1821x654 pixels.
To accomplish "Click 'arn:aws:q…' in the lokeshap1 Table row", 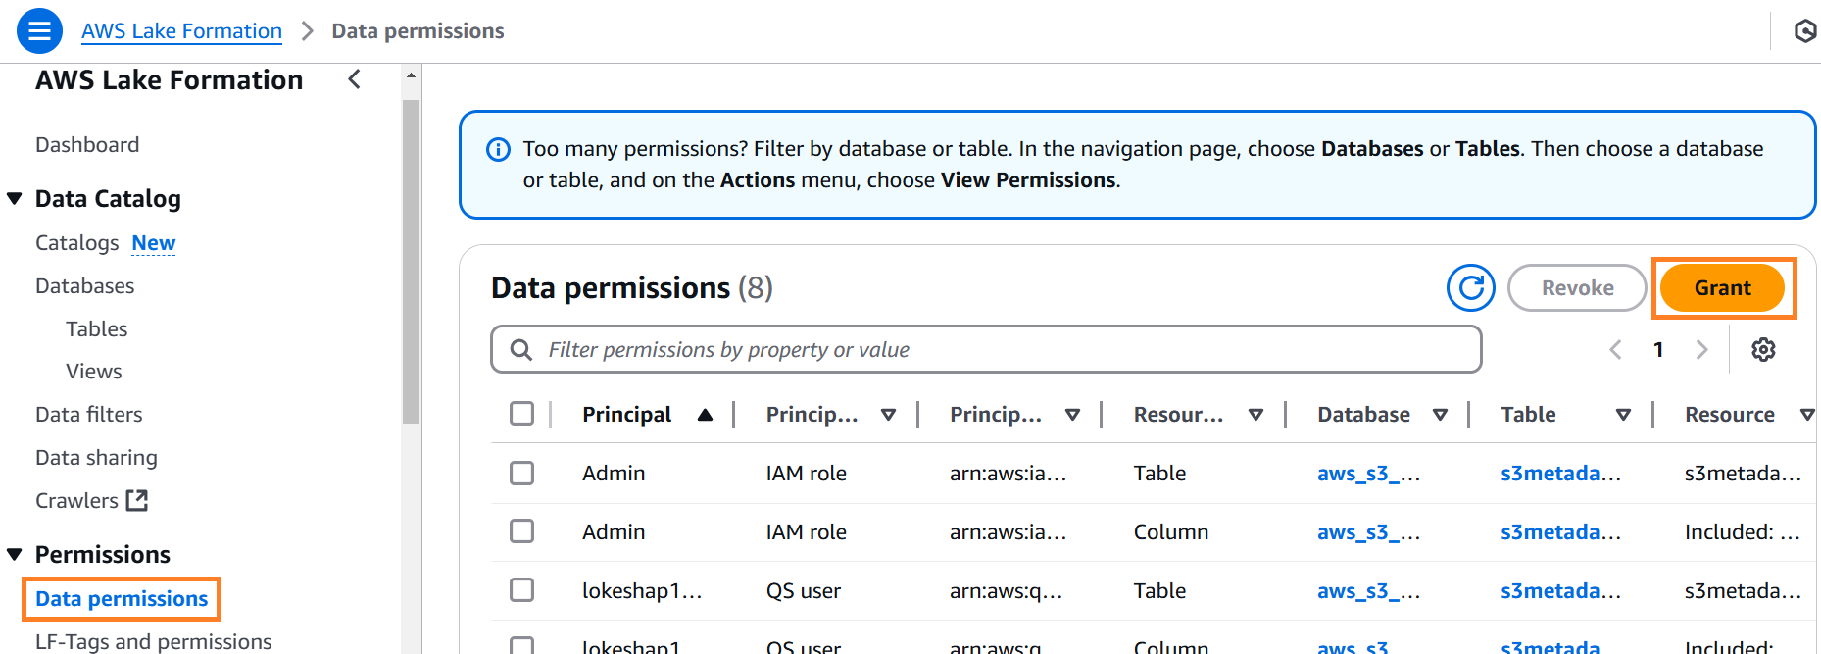I will pos(1006,591).
